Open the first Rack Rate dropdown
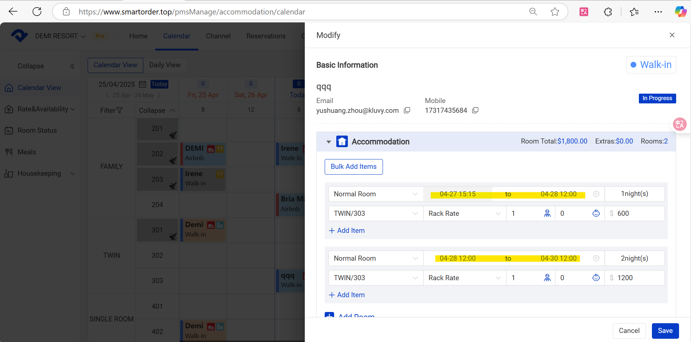The height and width of the screenshot is (342, 691). click(464, 214)
